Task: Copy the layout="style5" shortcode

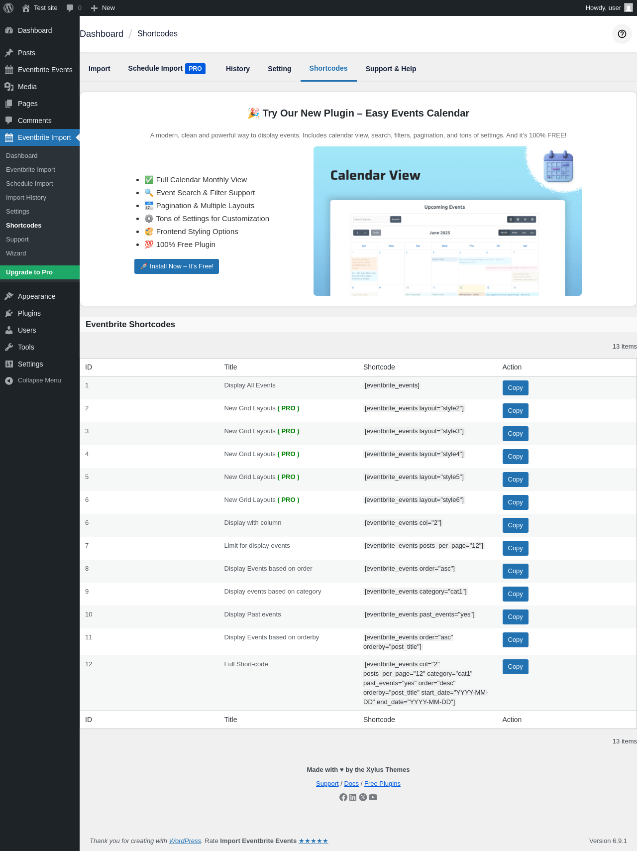Action: coord(515,480)
